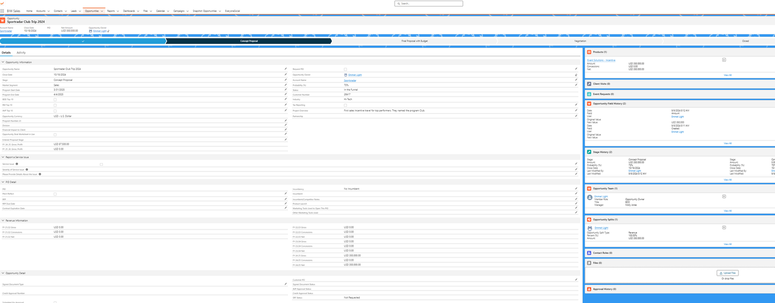Viewport: 775px width, 303px height.
Task: Click the change owner icon beside Emmet Light
Action: [x=108, y=31]
